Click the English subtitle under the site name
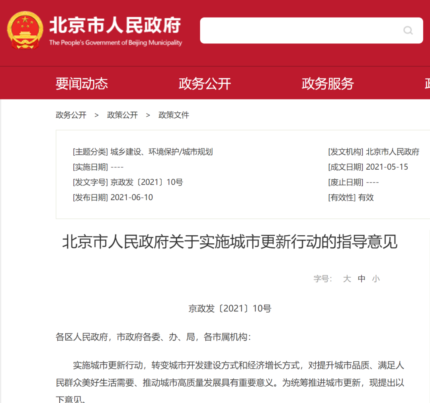The height and width of the screenshot is (403, 430). pos(115,43)
